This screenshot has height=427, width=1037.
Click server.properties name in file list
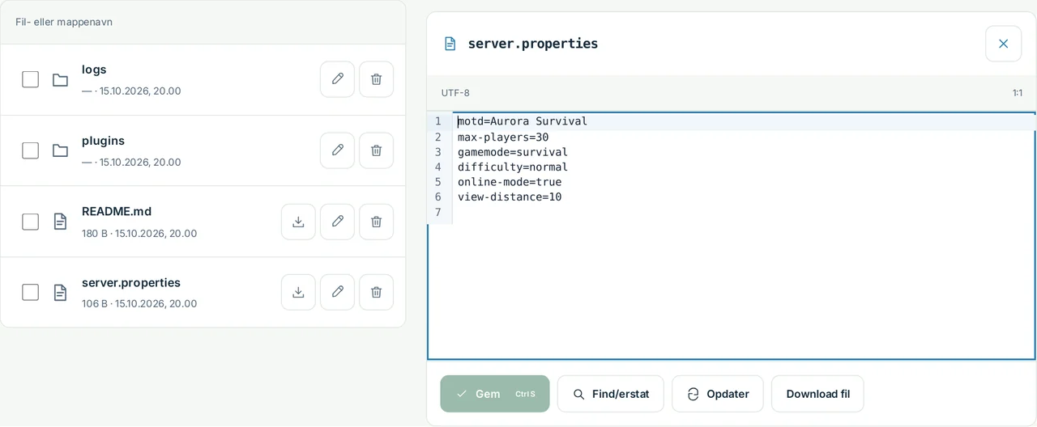pos(131,282)
